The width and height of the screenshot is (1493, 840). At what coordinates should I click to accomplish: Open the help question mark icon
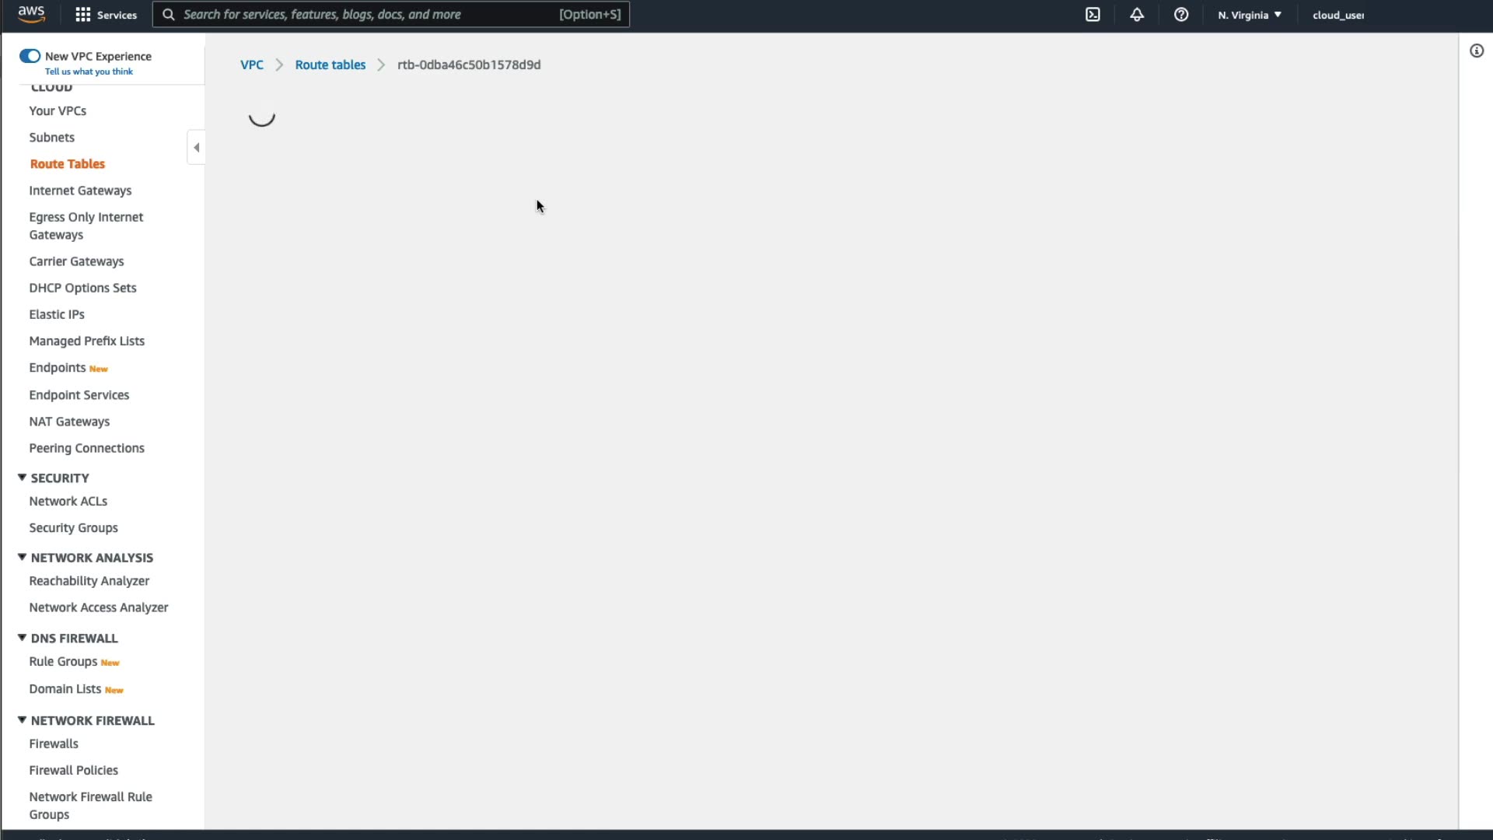click(x=1181, y=15)
